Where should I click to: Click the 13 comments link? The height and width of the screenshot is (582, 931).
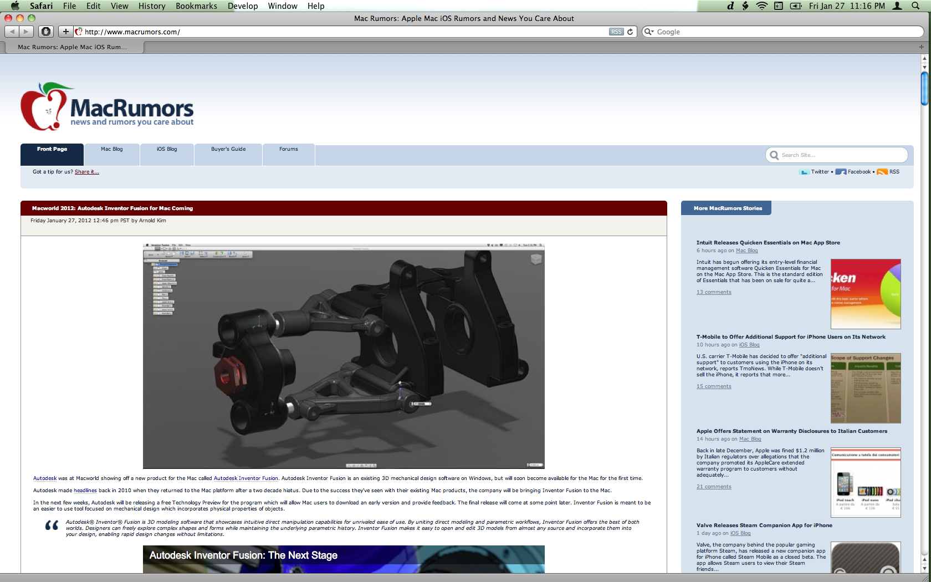(714, 292)
